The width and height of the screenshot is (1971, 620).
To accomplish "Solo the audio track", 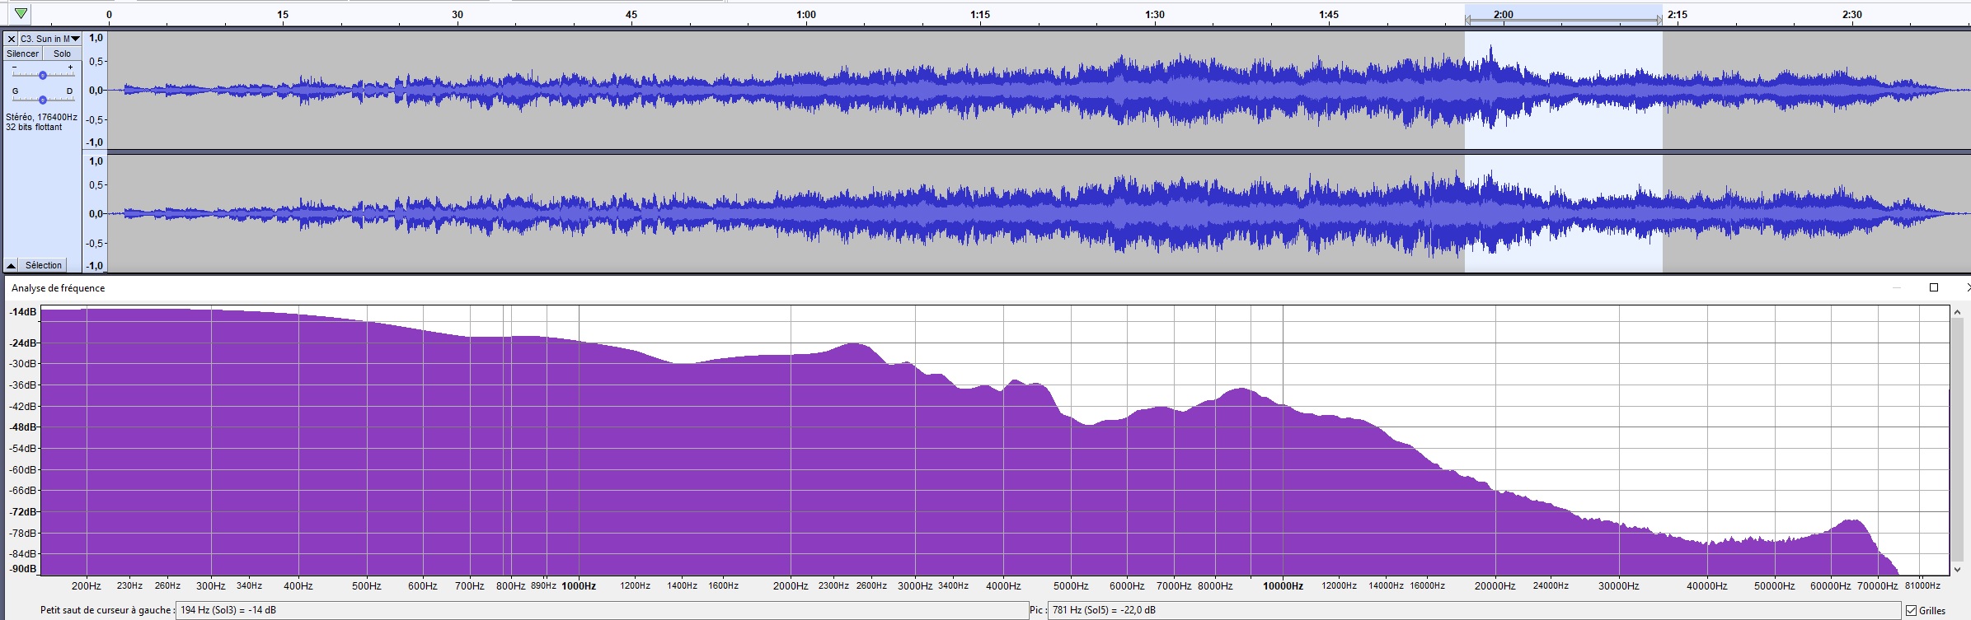I will point(62,54).
